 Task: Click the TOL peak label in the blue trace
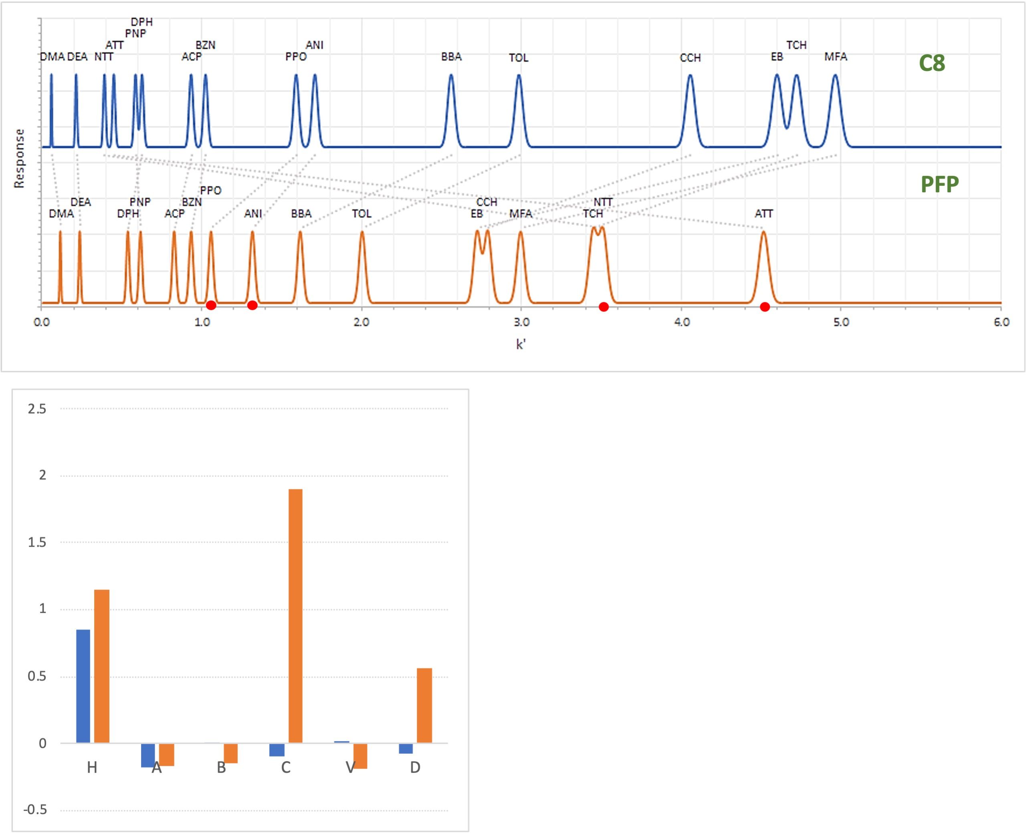[519, 58]
